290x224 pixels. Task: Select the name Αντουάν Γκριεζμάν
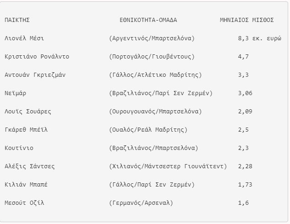click(35, 75)
